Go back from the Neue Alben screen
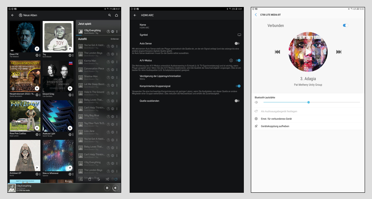The image size is (372, 199). point(13,15)
